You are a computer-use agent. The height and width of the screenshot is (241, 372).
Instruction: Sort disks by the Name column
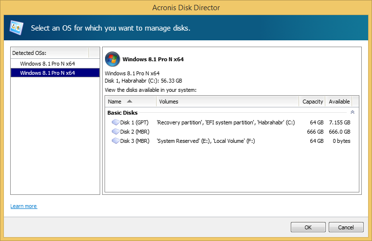pos(115,102)
